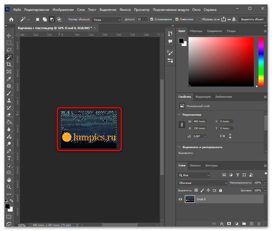This screenshot has width=272, height=231.
Task: Select the Lasso tool
Action: (x=9, y=50)
